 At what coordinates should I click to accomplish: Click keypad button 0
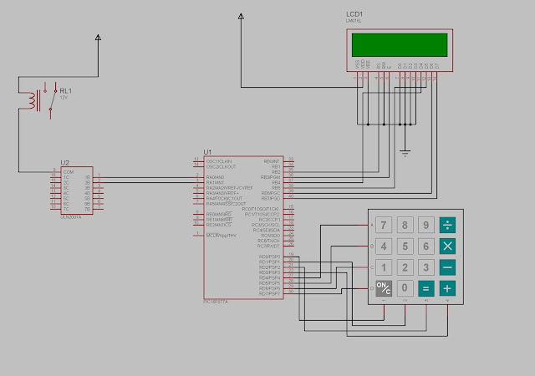click(x=405, y=288)
